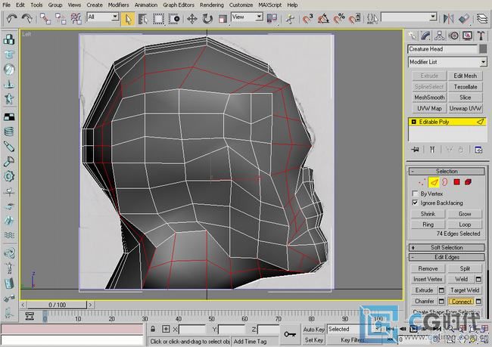Switch to the Create panel tab
492x347 pixels.
coord(413,36)
